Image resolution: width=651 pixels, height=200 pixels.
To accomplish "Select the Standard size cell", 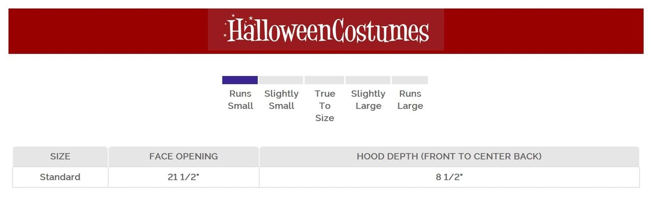I will pyautogui.click(x=60, y=177).
